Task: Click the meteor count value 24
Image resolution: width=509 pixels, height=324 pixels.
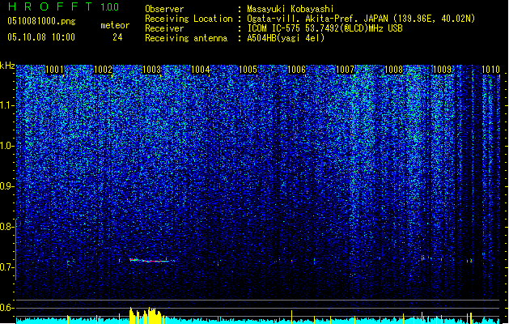Action: tap(117, 37)
